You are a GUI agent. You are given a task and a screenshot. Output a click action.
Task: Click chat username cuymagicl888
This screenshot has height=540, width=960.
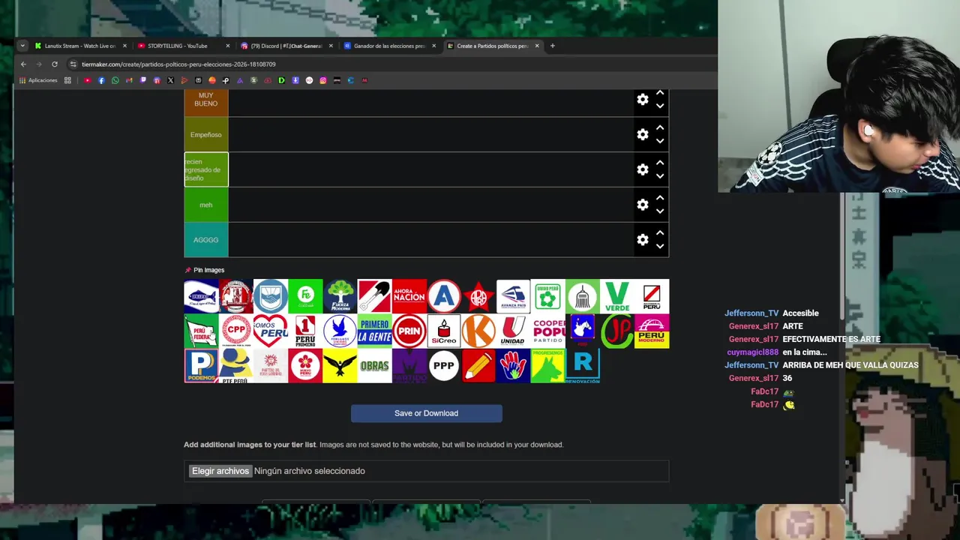752,352
